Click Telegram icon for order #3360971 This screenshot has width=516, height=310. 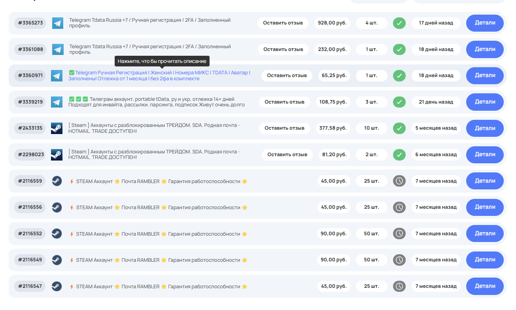click(x=57, y=76)
